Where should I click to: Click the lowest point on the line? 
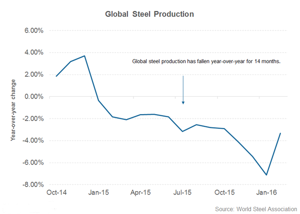(x=267, y=175)
